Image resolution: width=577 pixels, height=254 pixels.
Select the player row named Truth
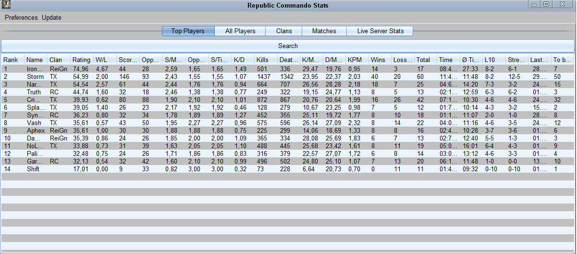click(288, 92)
